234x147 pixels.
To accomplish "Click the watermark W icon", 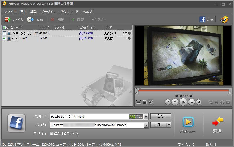I will (228, 102).
